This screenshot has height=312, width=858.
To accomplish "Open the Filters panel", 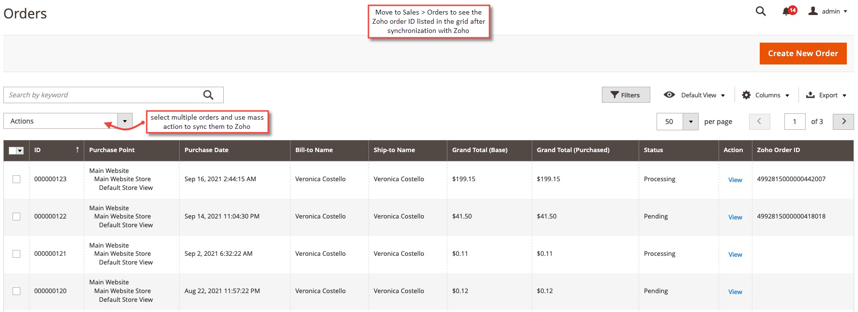I will tap(626, 95).
